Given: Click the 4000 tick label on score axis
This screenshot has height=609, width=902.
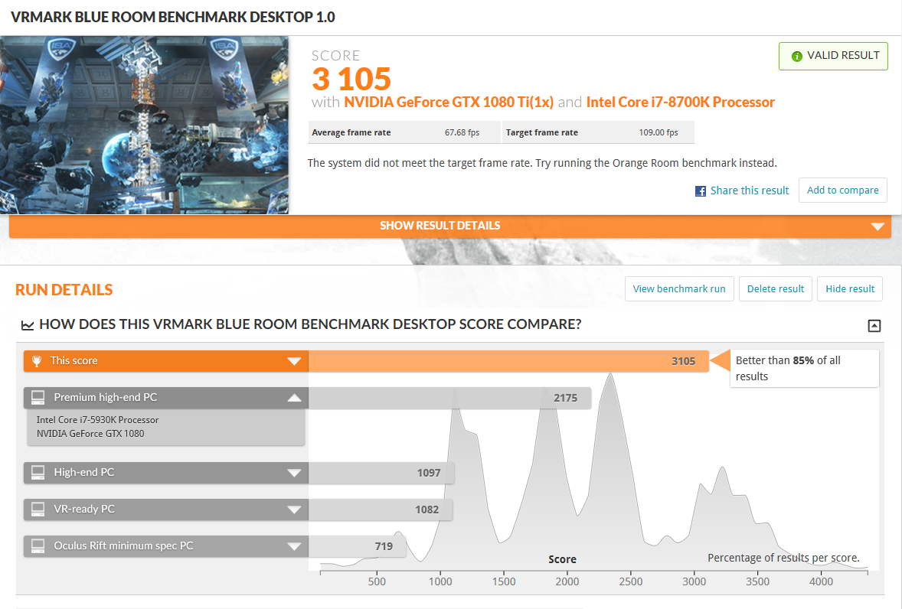Looking at the screenshot, I should (x=821, y=581).
